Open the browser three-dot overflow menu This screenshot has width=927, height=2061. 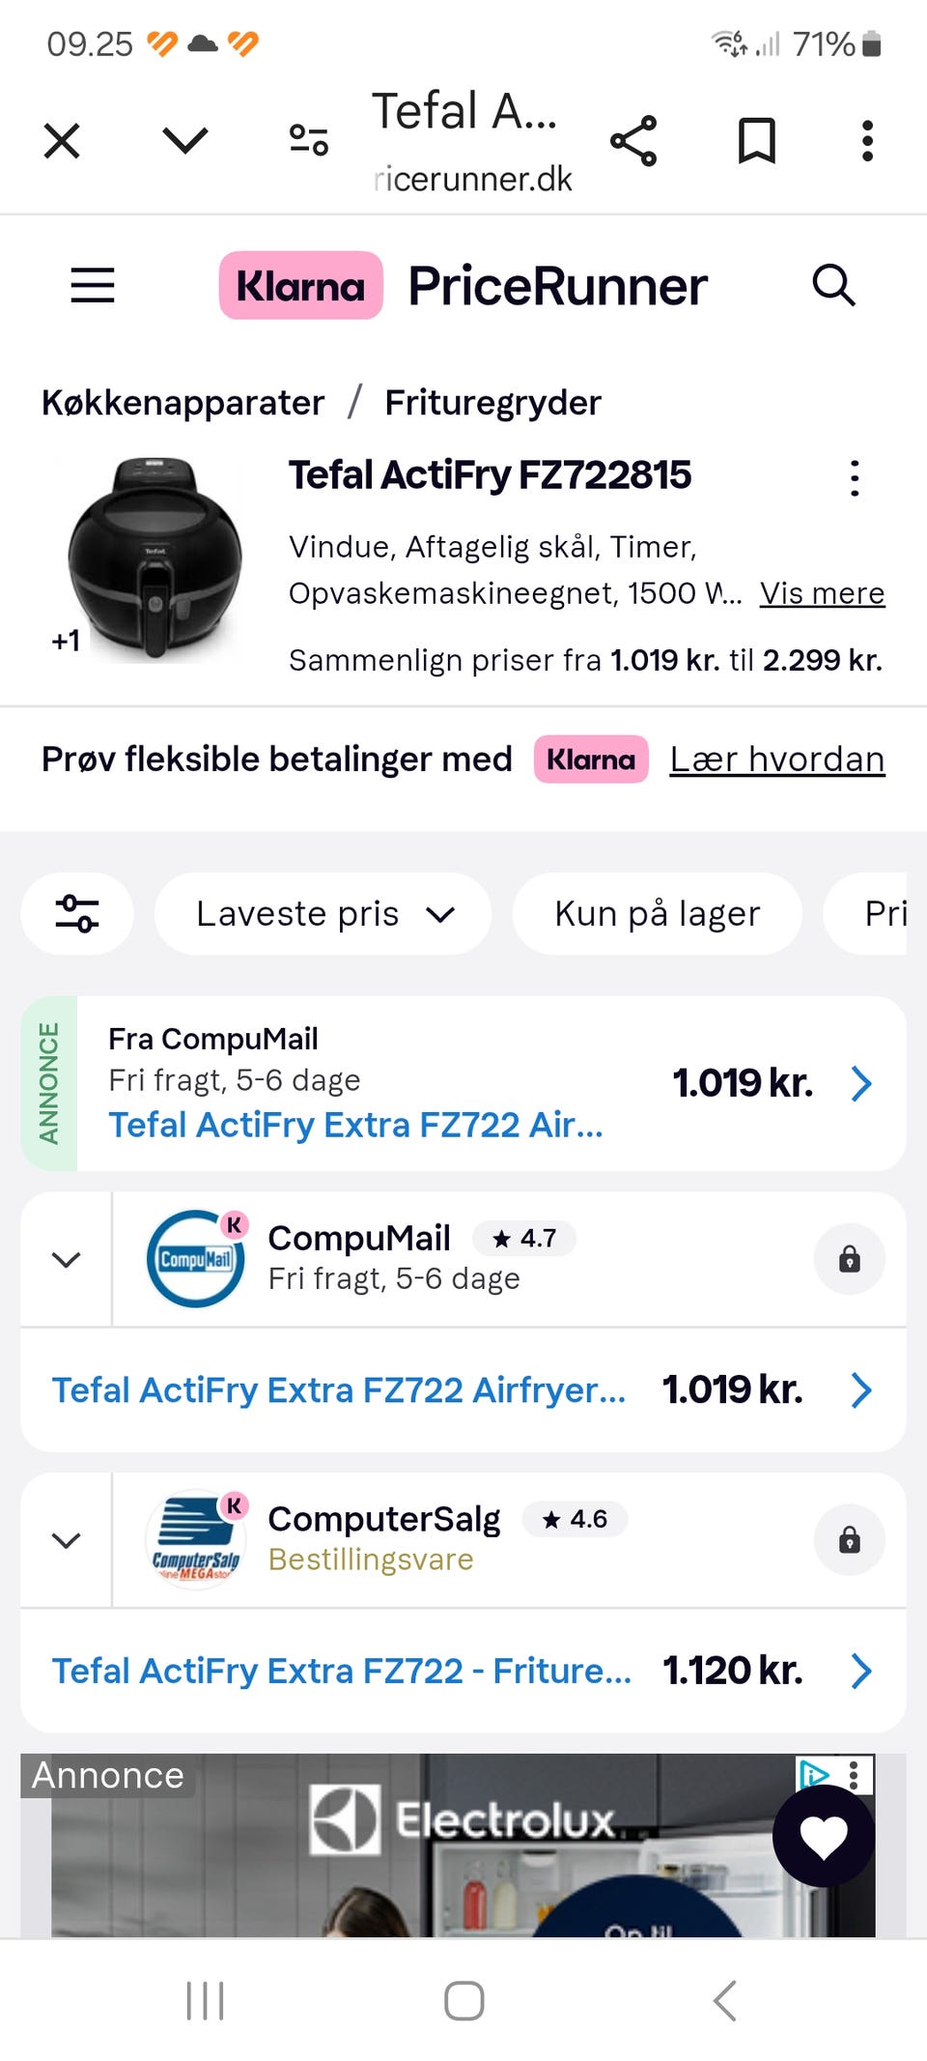pos(867,141)
